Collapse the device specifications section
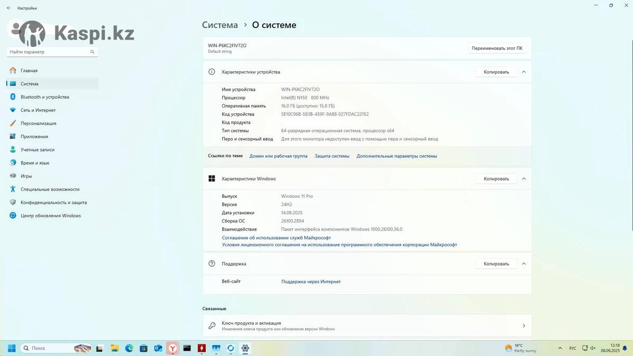The width and height of the screenshot is (633, 356). click(x=524, y=72)
